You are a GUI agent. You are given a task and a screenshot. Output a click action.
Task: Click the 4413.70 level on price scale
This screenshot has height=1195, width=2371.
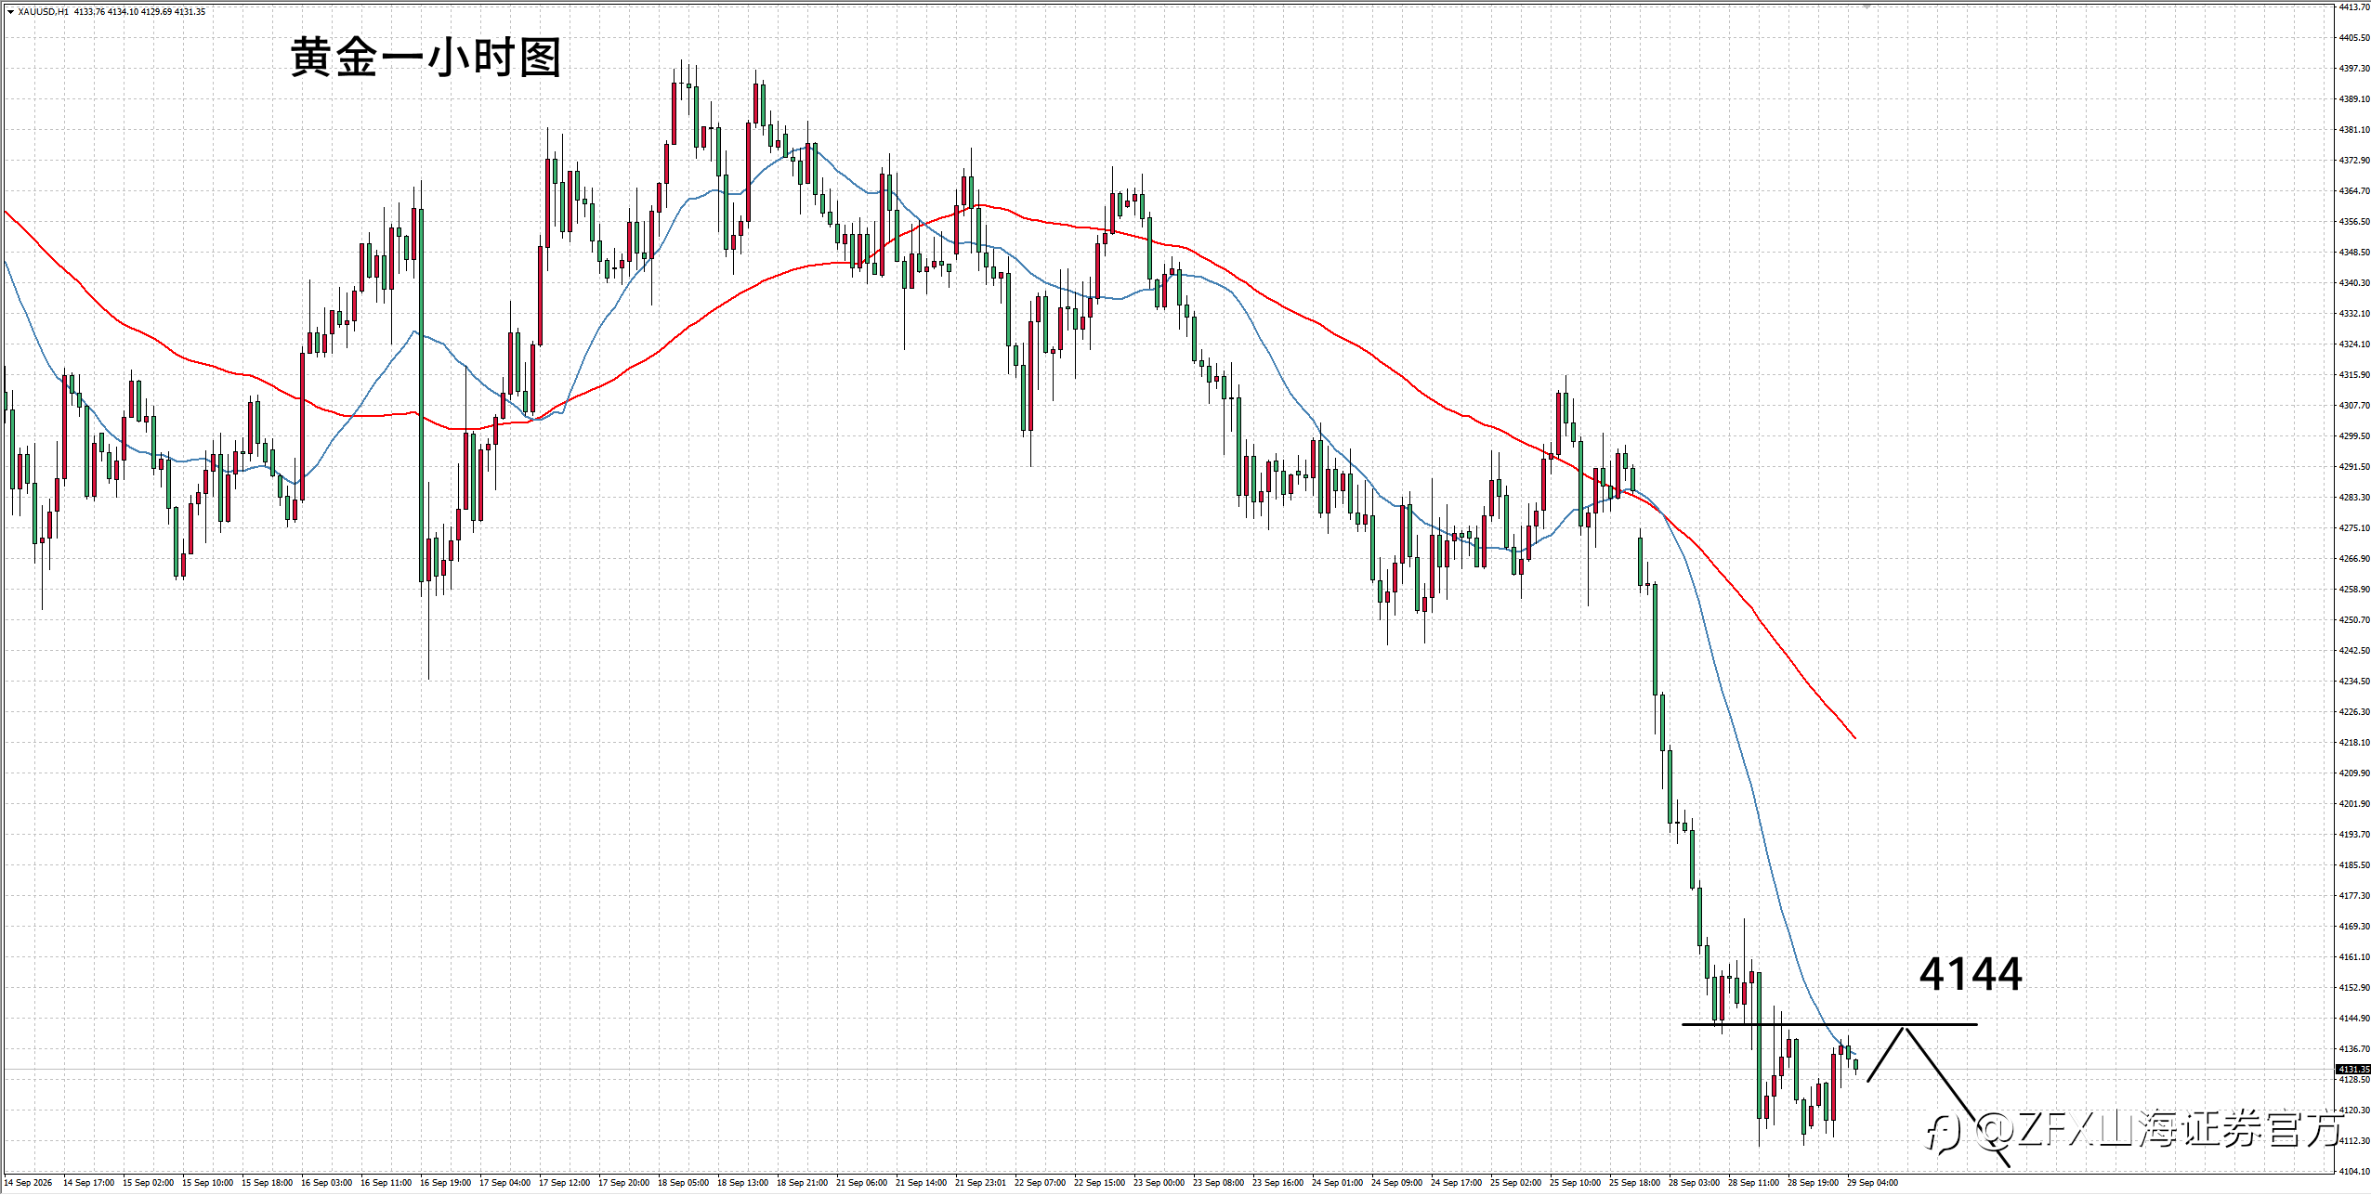(2354, 7)
